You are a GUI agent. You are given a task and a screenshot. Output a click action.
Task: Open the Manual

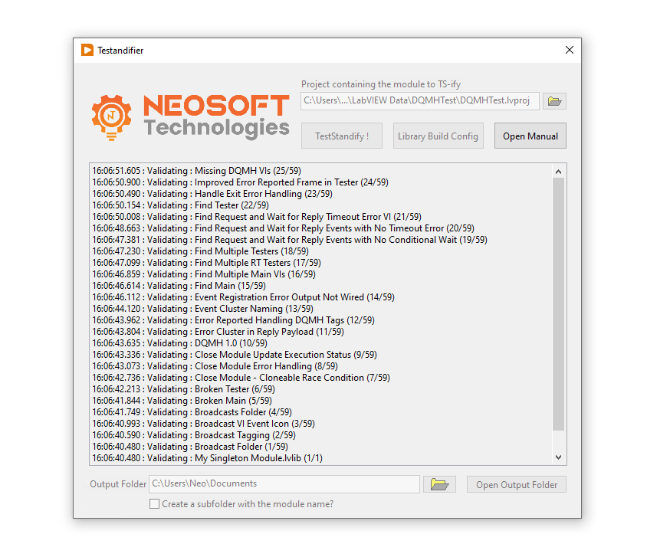[x=530, y=136]
